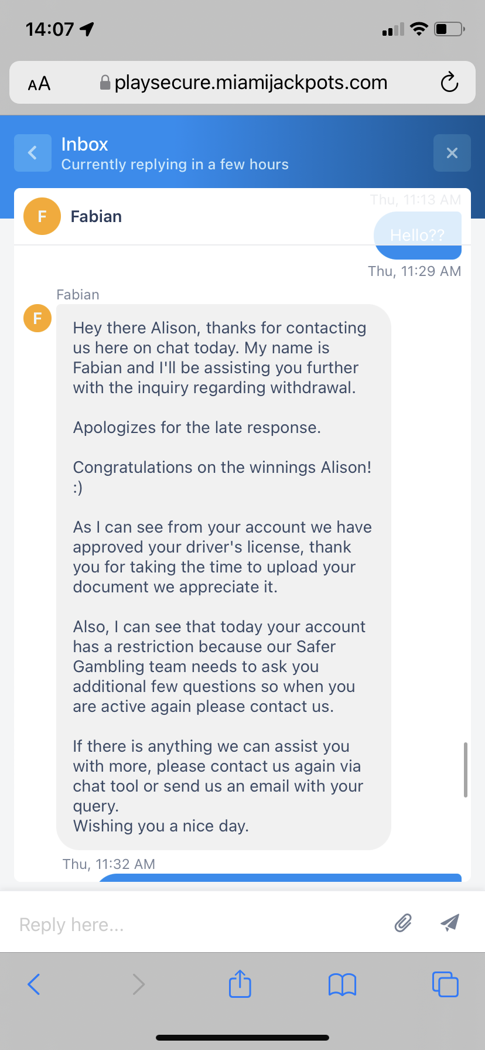Viewport: 485px width, 1050px height.
Task: Tap the playsecure.miamijackpots.com address bar
Action: pyautogui.click(x=251, y=83)
